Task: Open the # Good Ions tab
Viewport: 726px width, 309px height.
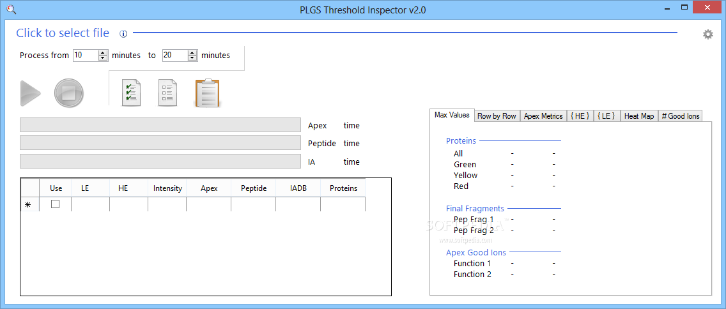Action: click(680, 116)
